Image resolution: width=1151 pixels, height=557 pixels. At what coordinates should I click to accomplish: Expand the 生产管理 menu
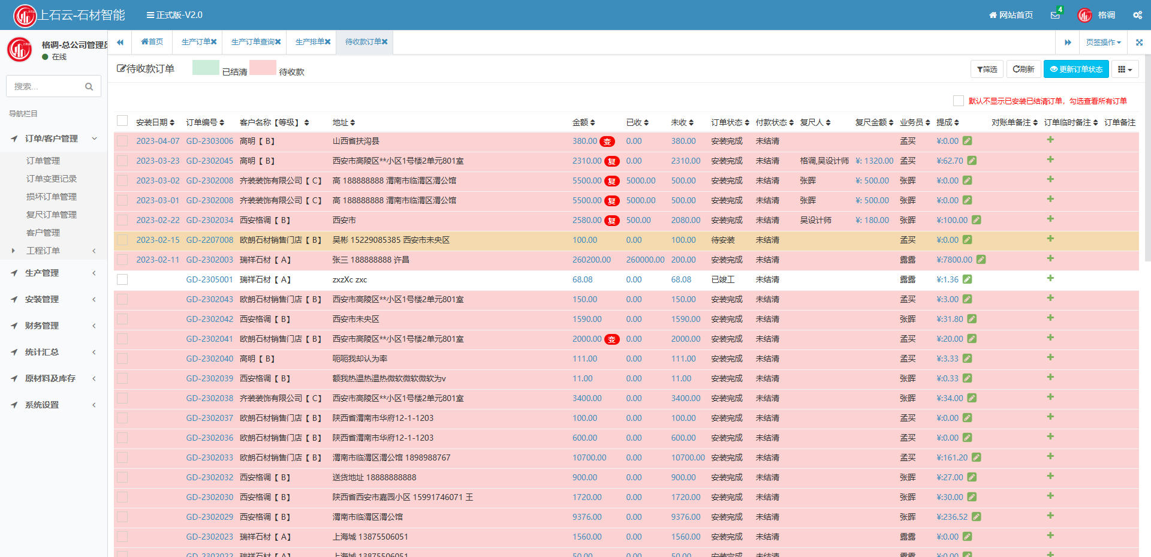point(54,273)
